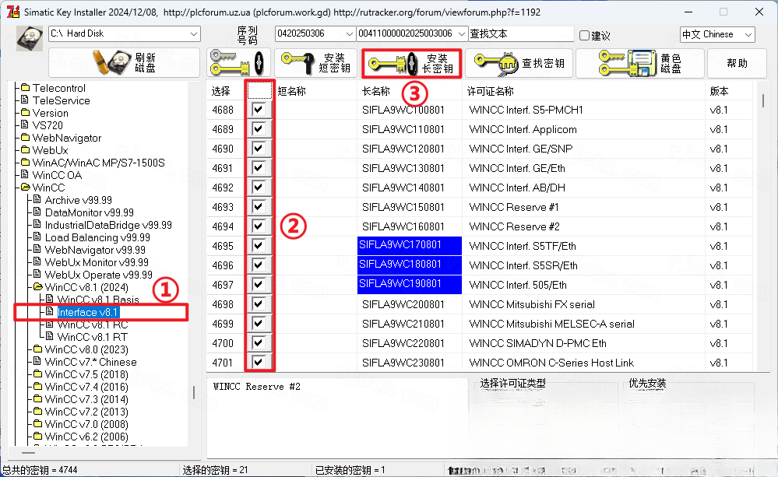Click the yellow key with dongle icon button

(x=238, y=63)
